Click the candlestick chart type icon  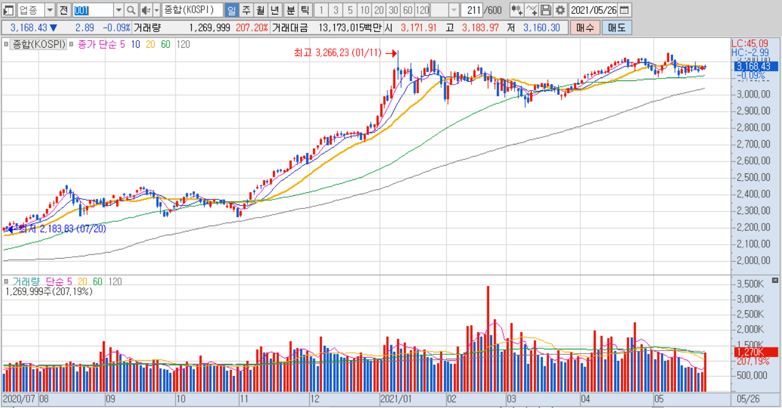(x=516, y=10)
